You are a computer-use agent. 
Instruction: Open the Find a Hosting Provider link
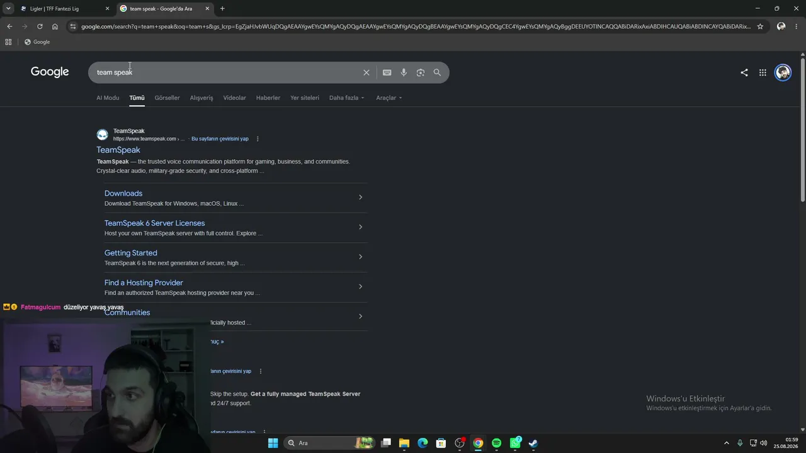pyautogui.click(x=144, y=282)
